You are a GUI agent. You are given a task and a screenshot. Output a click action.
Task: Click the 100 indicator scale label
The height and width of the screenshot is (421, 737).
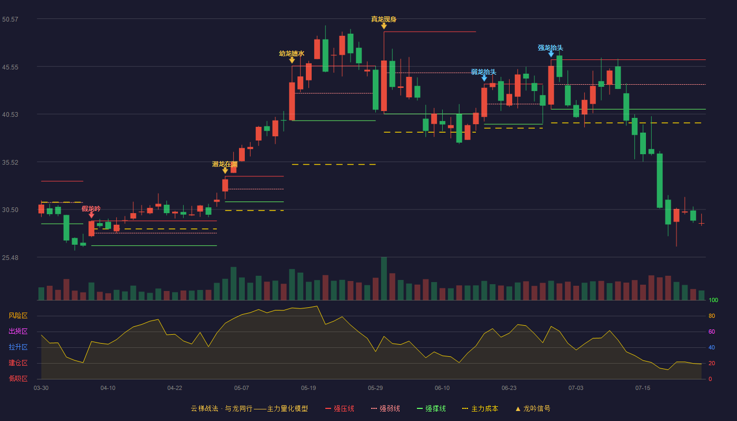pos(713,300)
